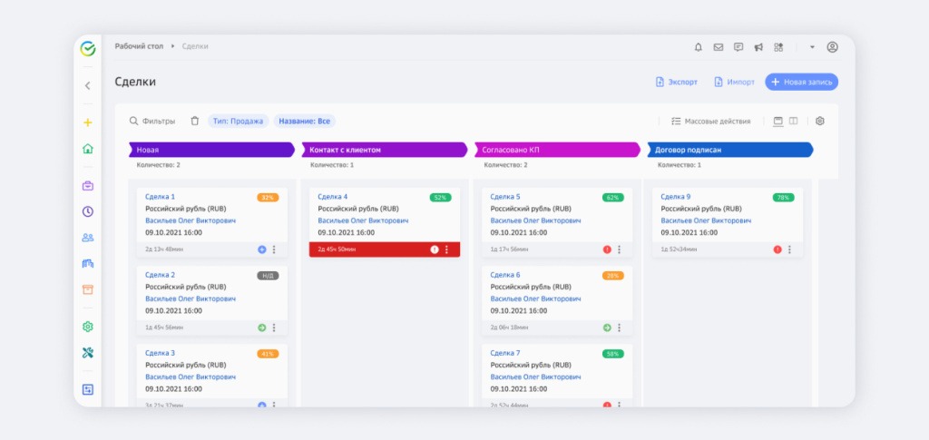The height and width of the screenshot is (440, 929).
Task: Click the Новая запись button
Action: pos(802,83)
